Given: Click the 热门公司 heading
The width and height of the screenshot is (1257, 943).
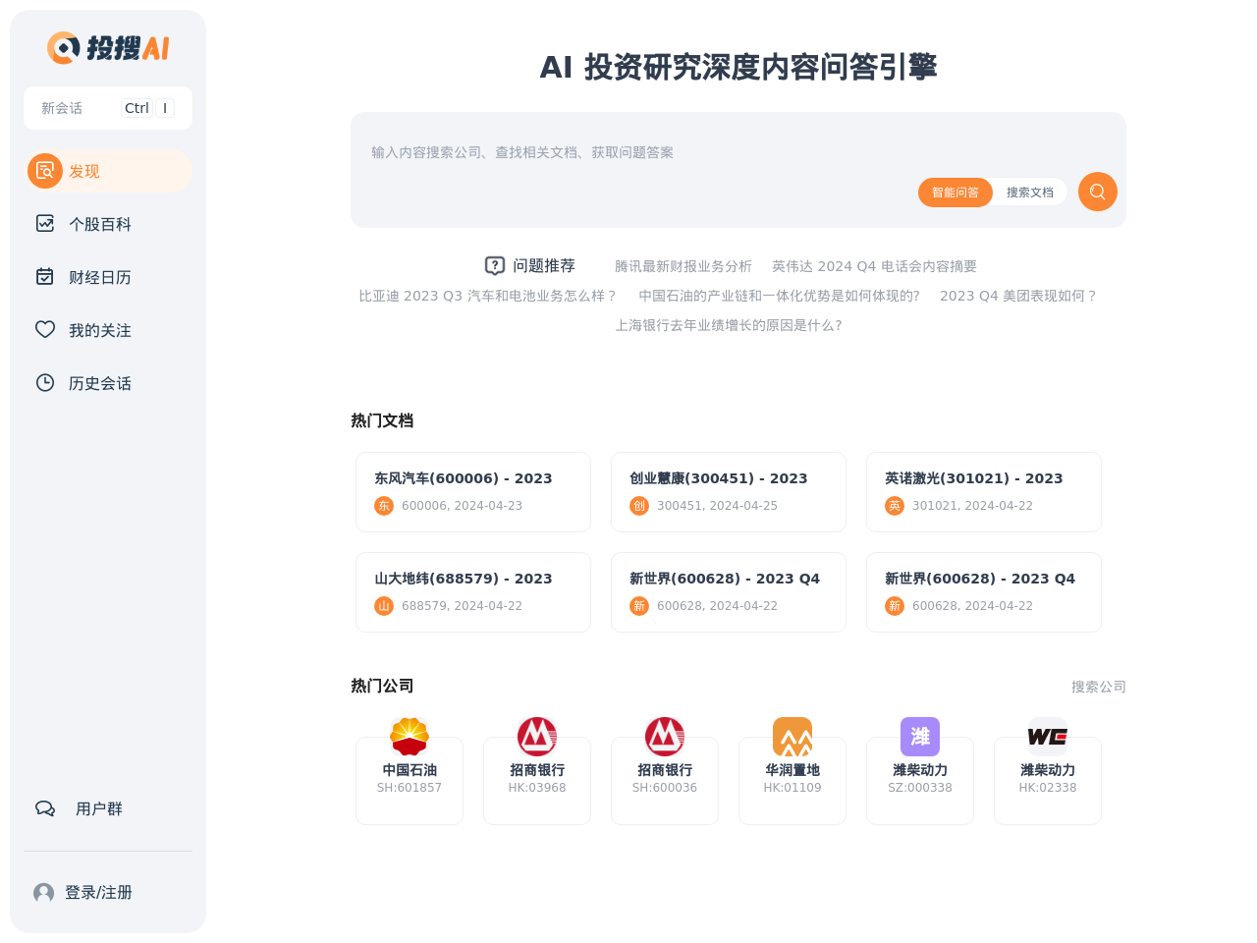Looking at the screenshot, I should coord(382,686).
